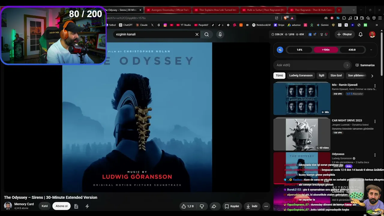
Task: Open the account avatar menu
Action: coord(372,34)
